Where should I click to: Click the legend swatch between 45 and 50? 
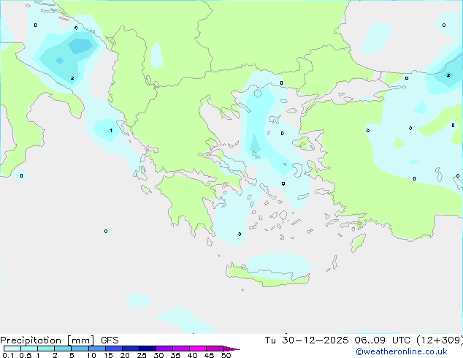(x=215, y=349)
